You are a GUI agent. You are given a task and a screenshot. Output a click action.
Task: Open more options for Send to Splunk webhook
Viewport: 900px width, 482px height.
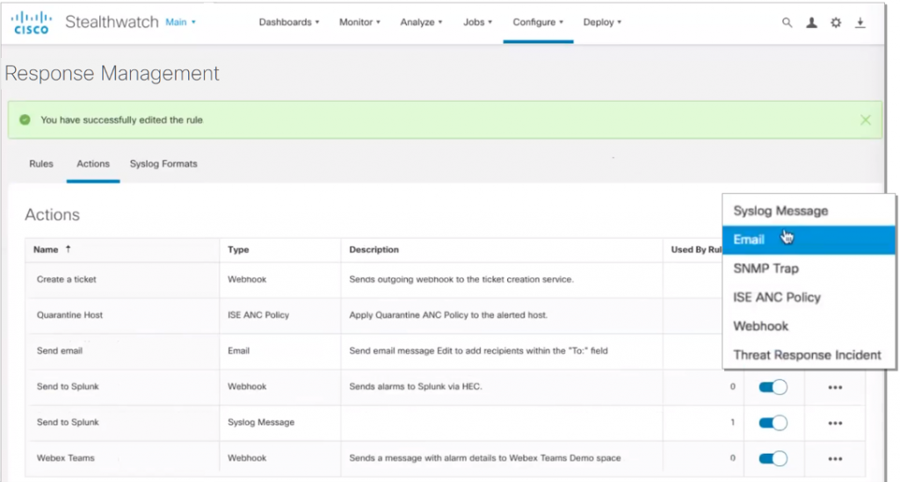(835, 387)
